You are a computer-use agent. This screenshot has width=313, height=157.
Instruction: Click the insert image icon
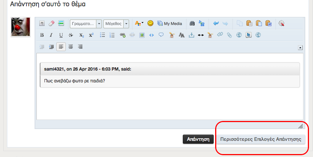point(142,35)
